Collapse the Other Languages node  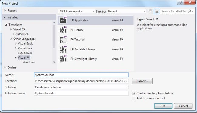pos(11,39)
